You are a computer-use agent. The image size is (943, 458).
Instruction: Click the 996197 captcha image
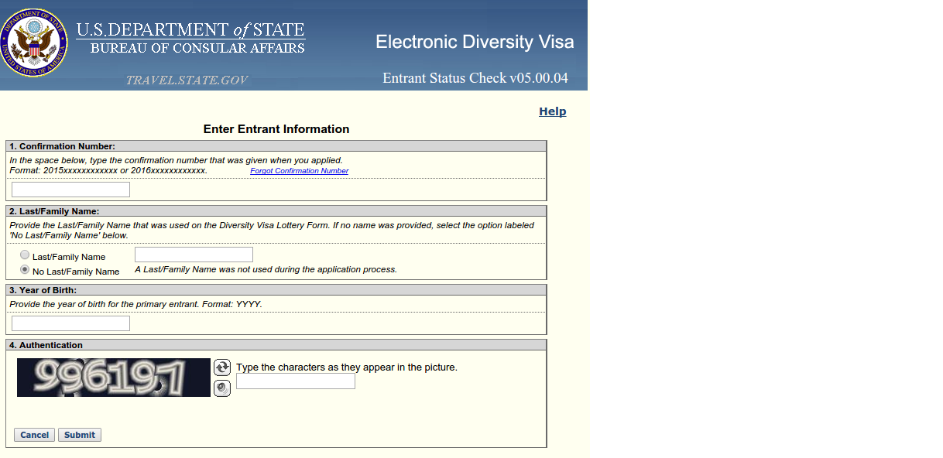click(x=114, y=378)
